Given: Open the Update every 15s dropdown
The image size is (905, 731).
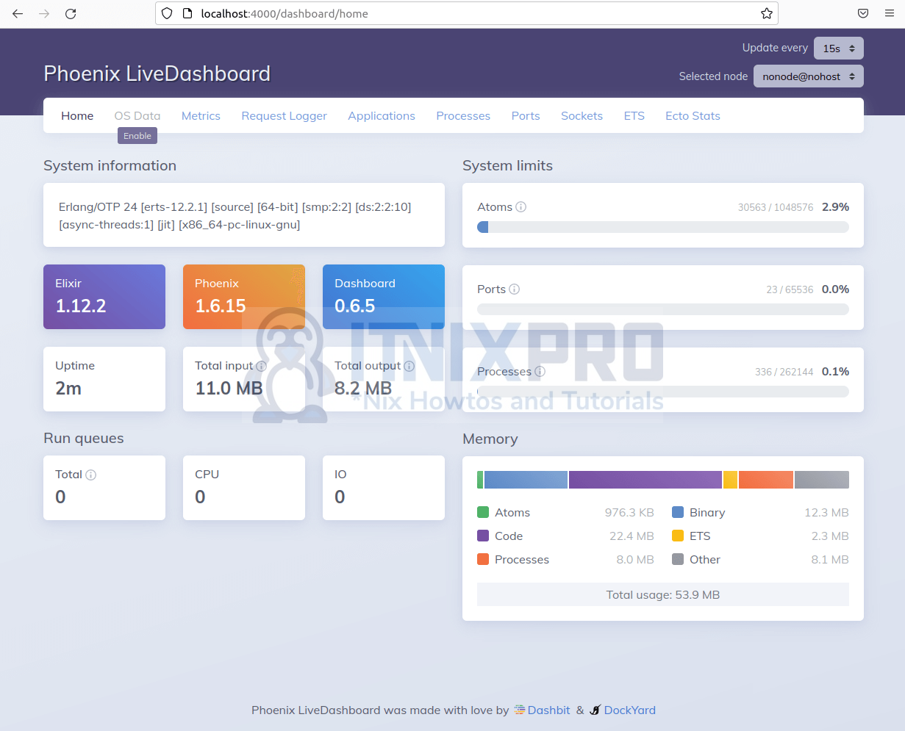Looking at the screenshot, I should pos(839,48).
